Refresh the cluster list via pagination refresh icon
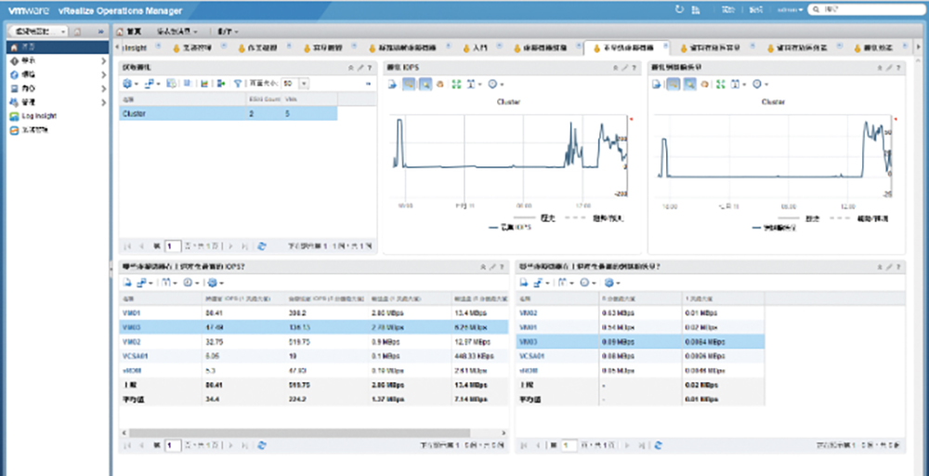 click(x=263, y=245)
